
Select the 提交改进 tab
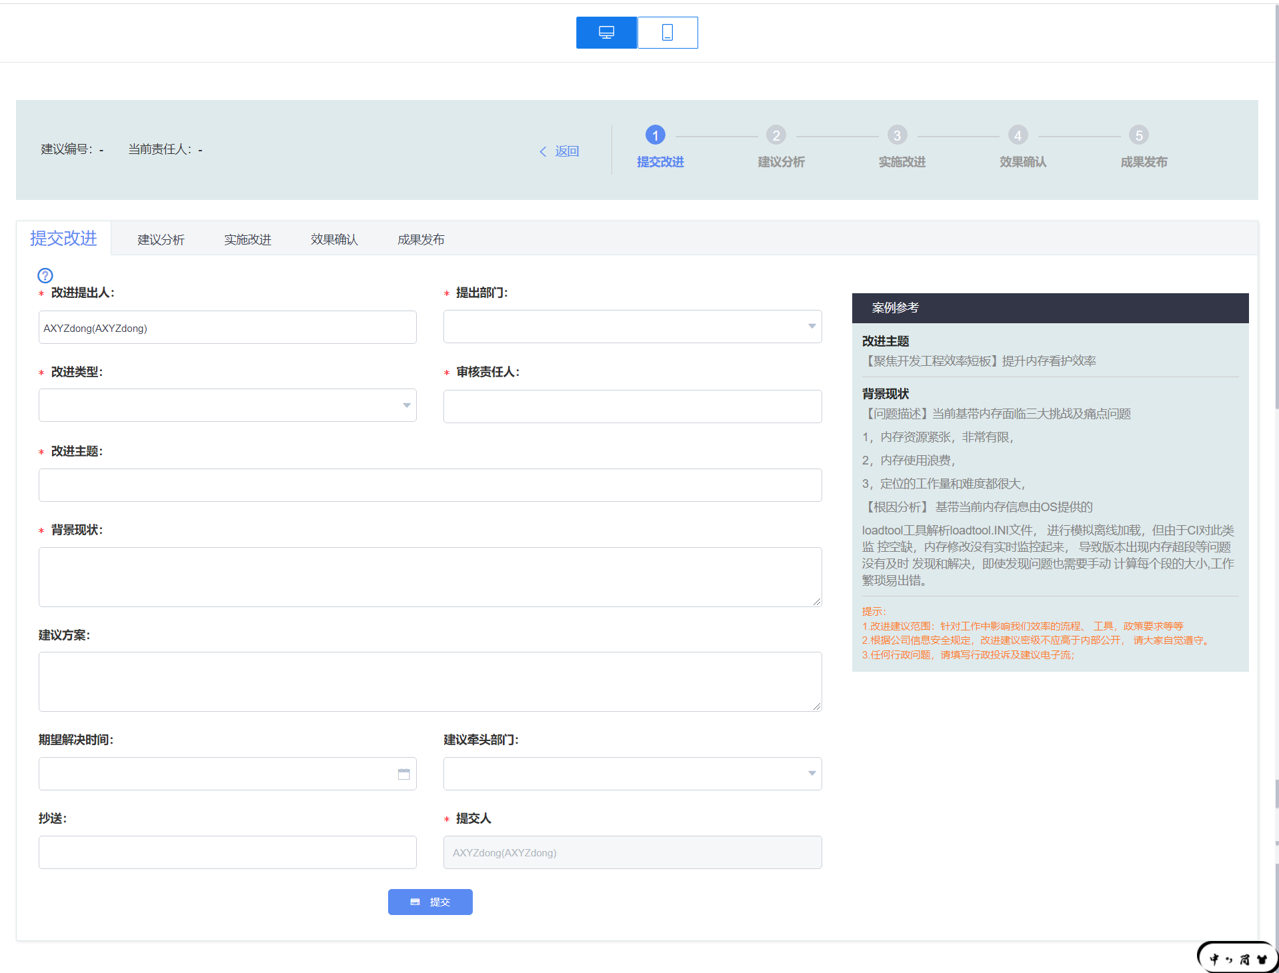click(x=63, y=238)
